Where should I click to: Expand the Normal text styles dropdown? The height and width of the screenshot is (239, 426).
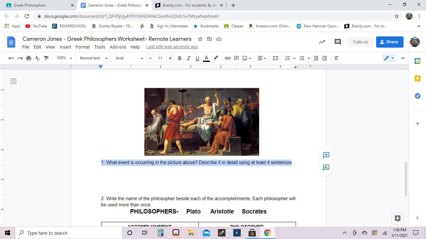[93, 58]
